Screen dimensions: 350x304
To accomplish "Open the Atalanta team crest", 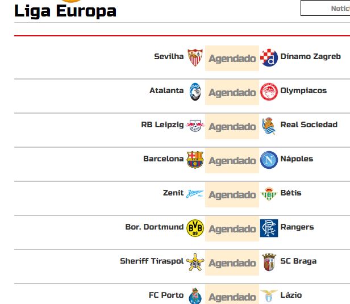I will click(195, 91).
